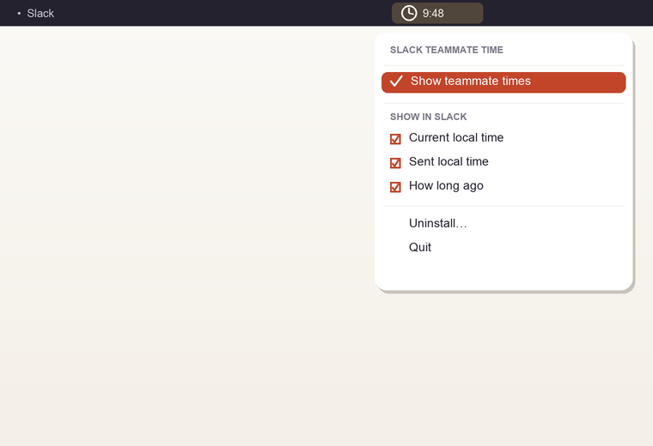Click the Slack Teammate Time header
The image size is (653, 446).
[446, 50]
